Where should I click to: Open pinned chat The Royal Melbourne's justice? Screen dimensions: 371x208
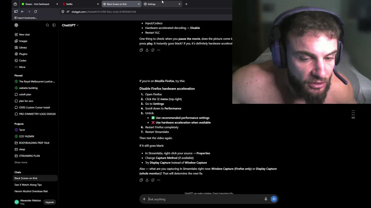(x=35, y=81)
